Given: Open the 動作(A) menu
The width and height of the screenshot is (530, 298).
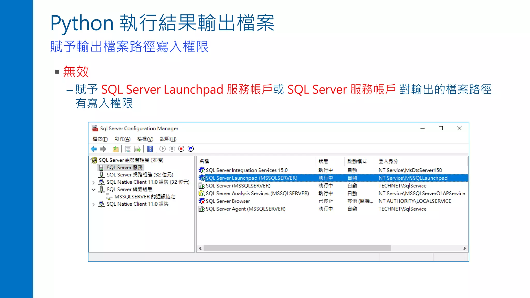Looking at the screenshot, I should pos(122,139).
